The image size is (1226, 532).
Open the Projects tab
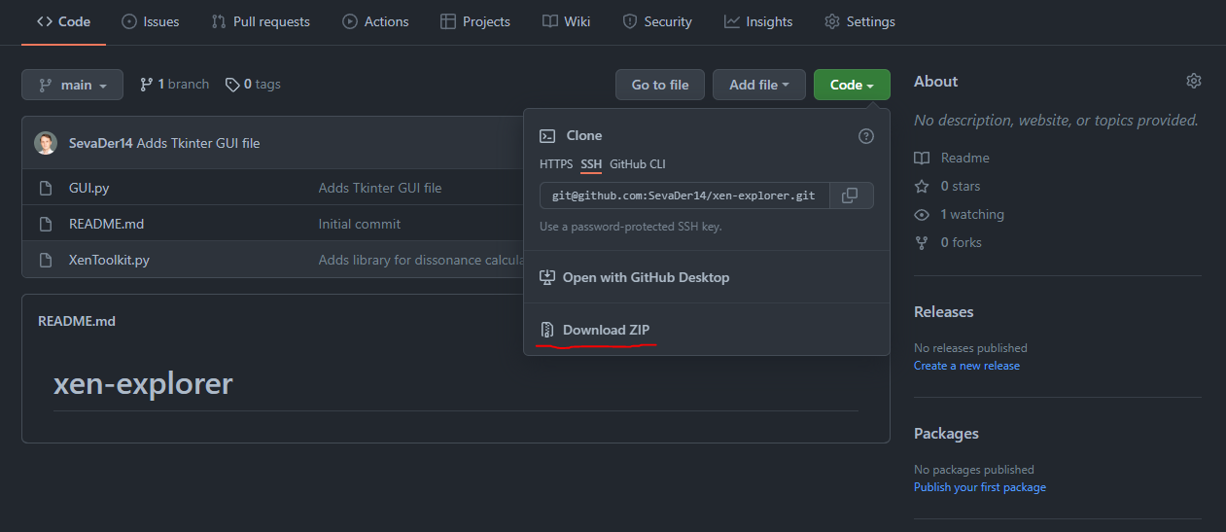pyautogui.click(x=474, y=21)
